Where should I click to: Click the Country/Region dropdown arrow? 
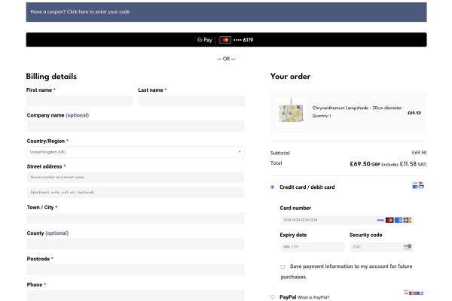(240, 152)
